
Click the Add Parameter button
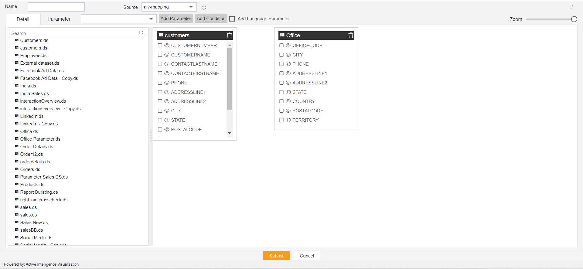[x=176, y=19]
